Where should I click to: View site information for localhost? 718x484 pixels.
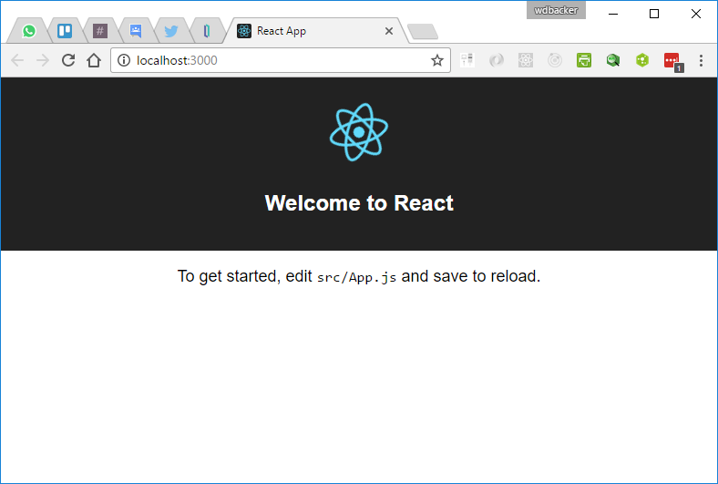coord(124,60)
